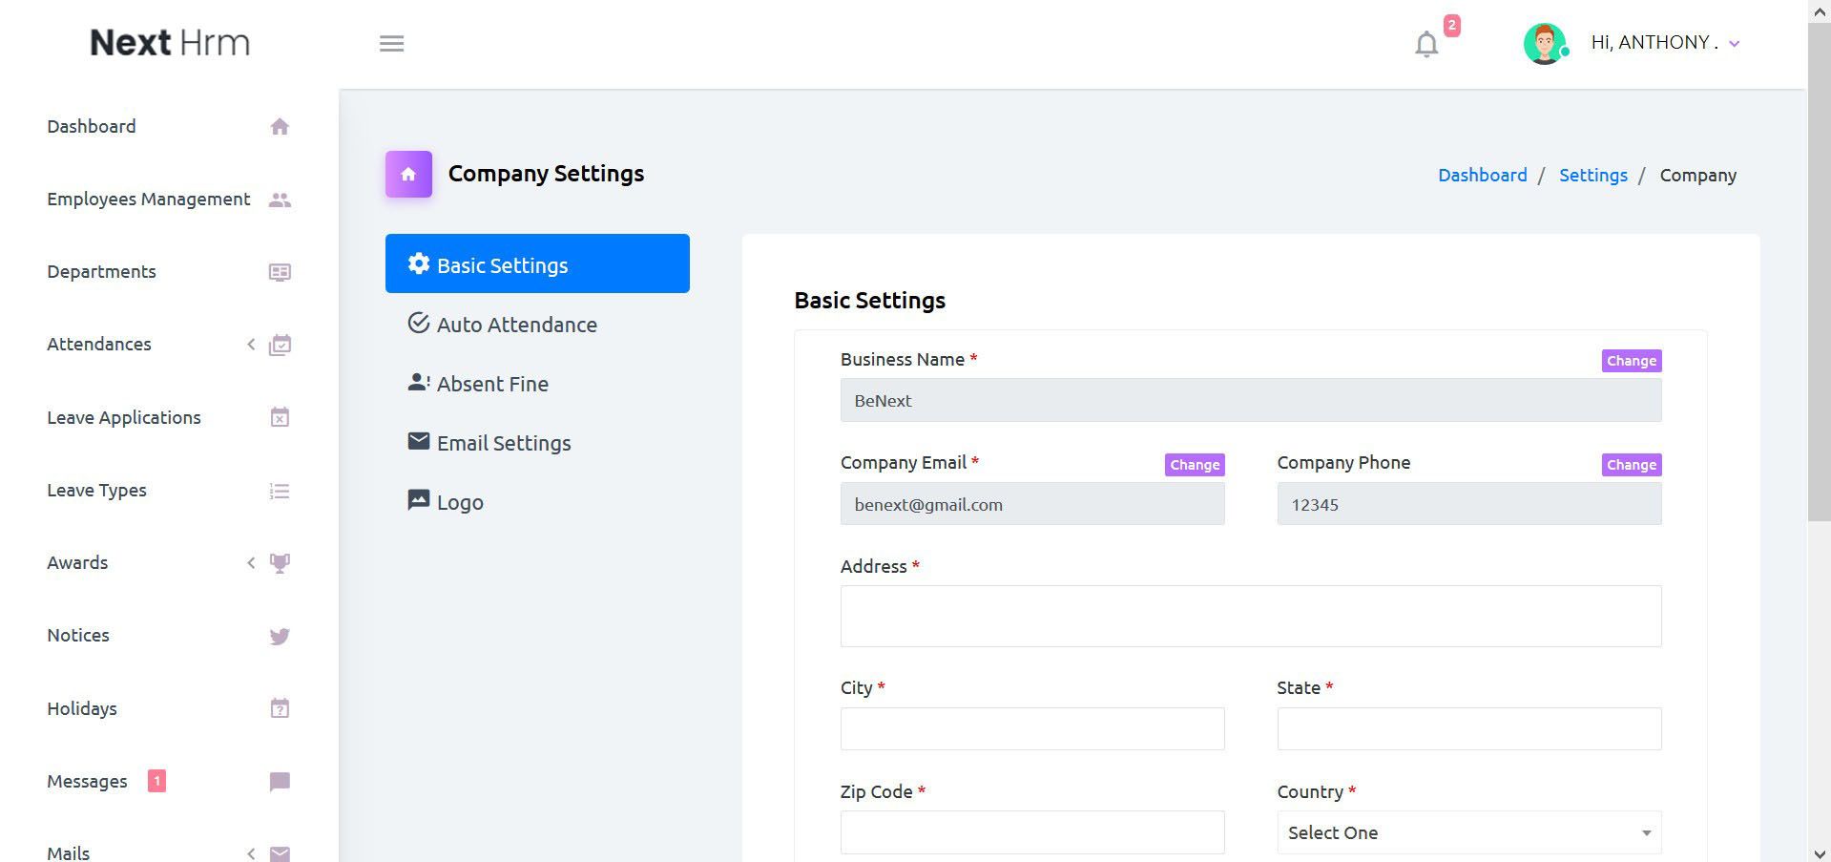Click the hamburger menu icon
The image size is (1831, 862).
pyautogui.click(x=391, y=43)
